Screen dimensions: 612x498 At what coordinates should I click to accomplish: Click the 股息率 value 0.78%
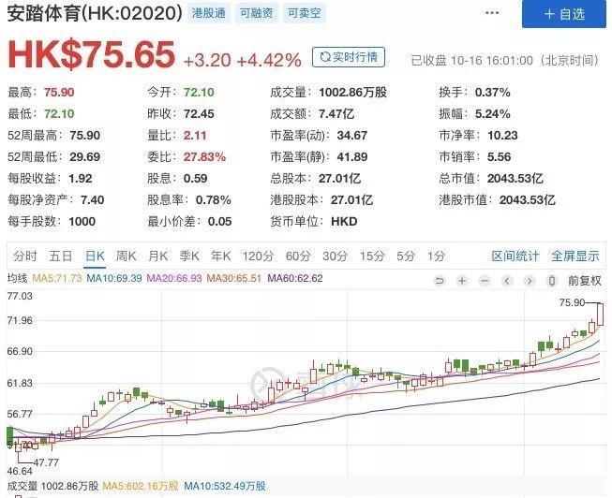coord(214,200)
